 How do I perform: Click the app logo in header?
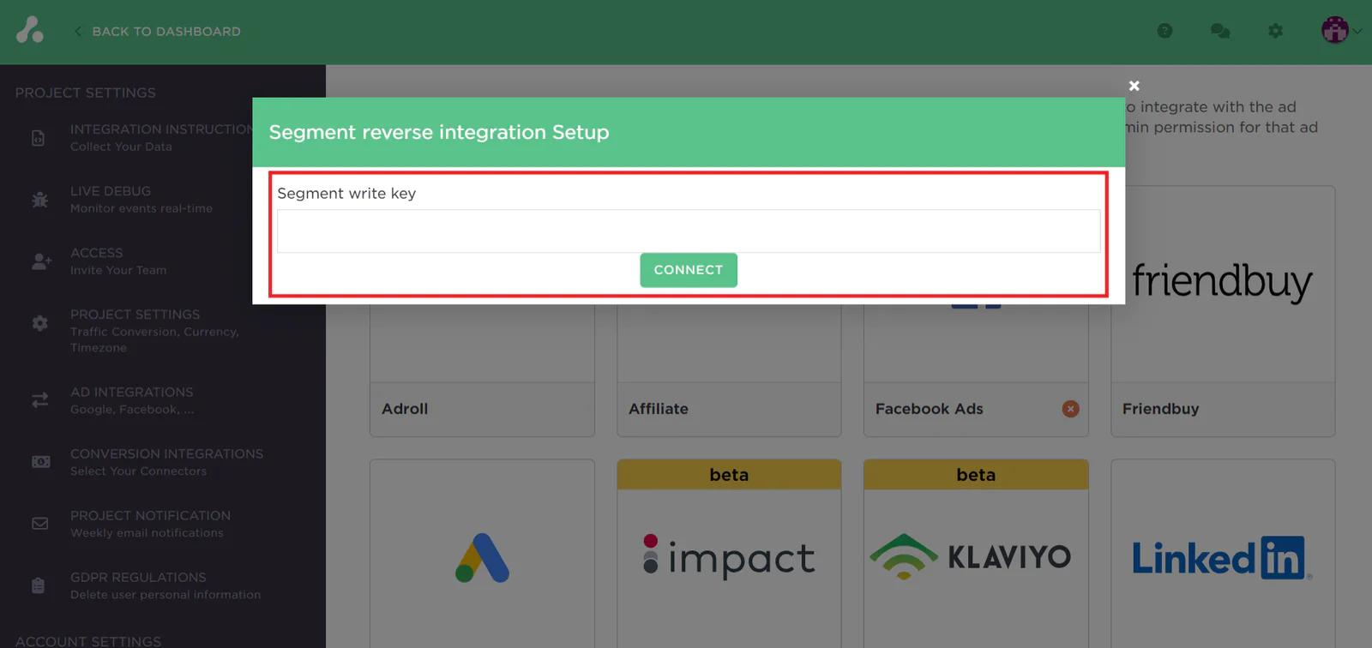tap(30, 31)
